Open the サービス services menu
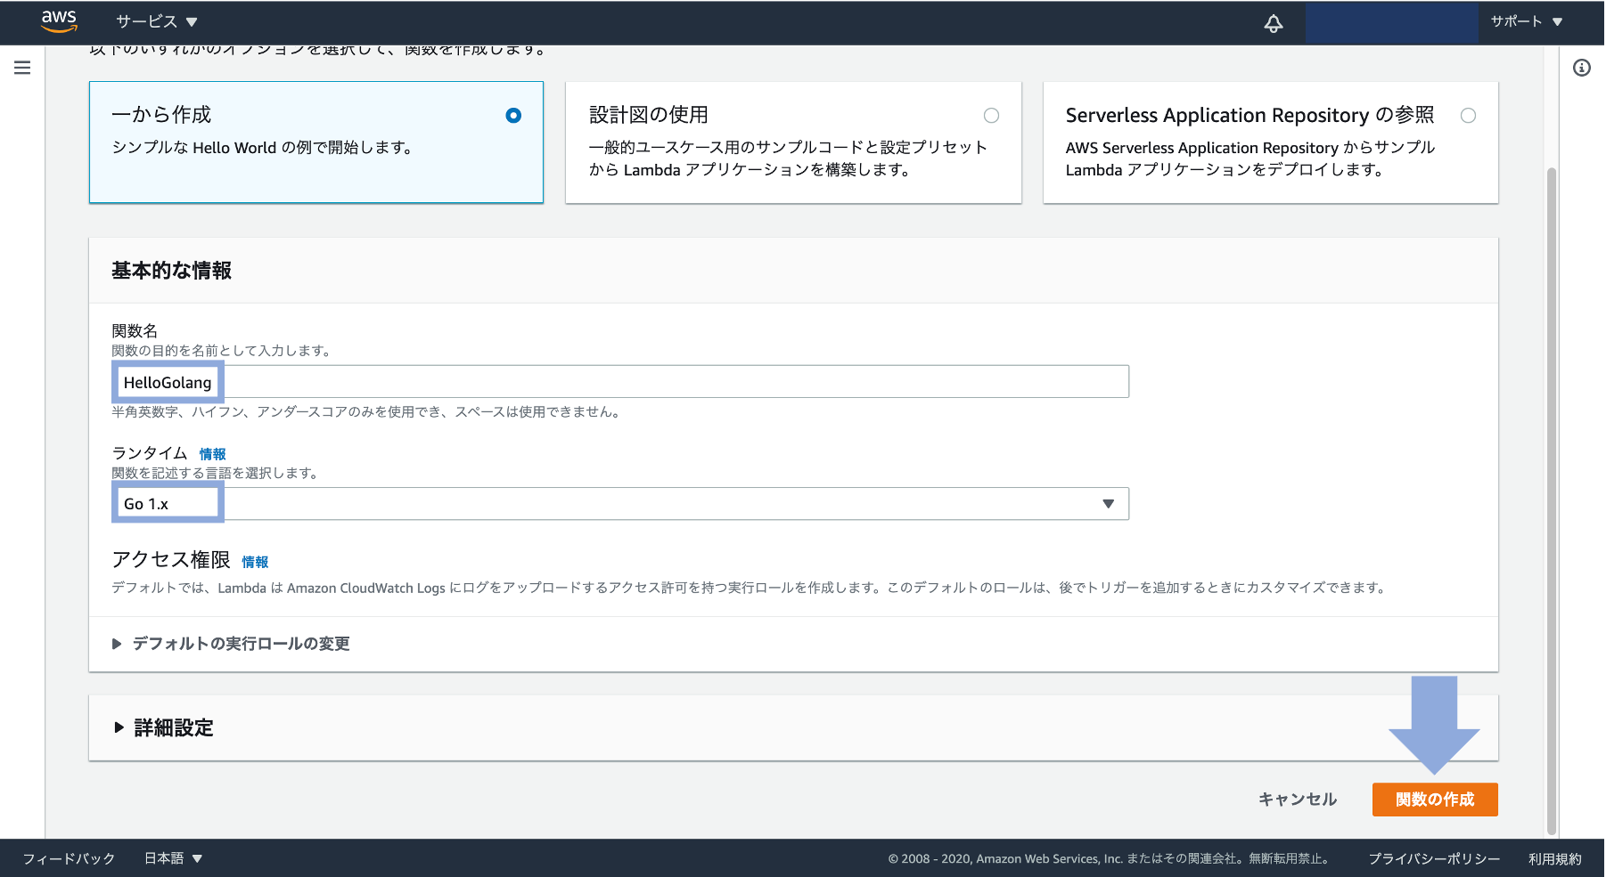 157,21
